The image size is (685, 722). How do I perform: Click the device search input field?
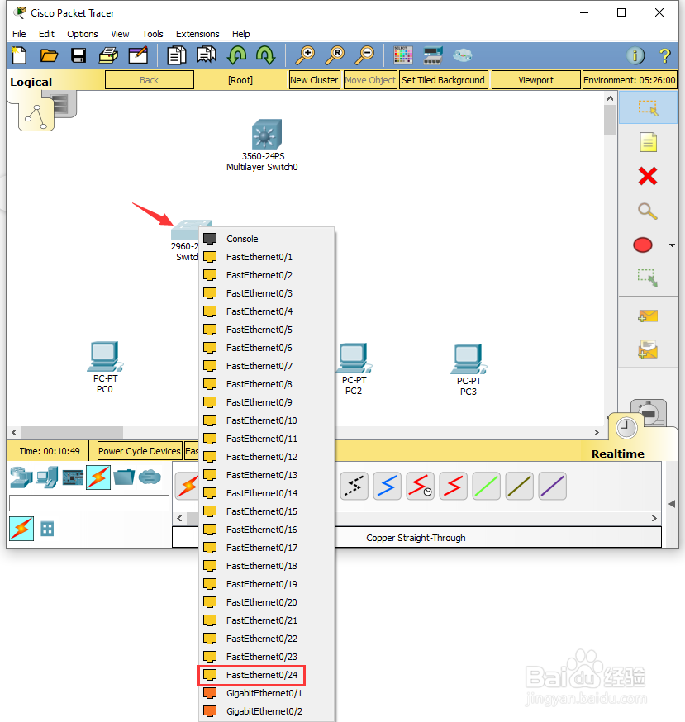89,503
